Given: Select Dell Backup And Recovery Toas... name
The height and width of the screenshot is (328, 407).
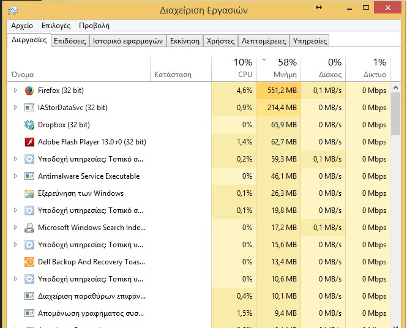Looking at the screenshot, I should 91,262.
